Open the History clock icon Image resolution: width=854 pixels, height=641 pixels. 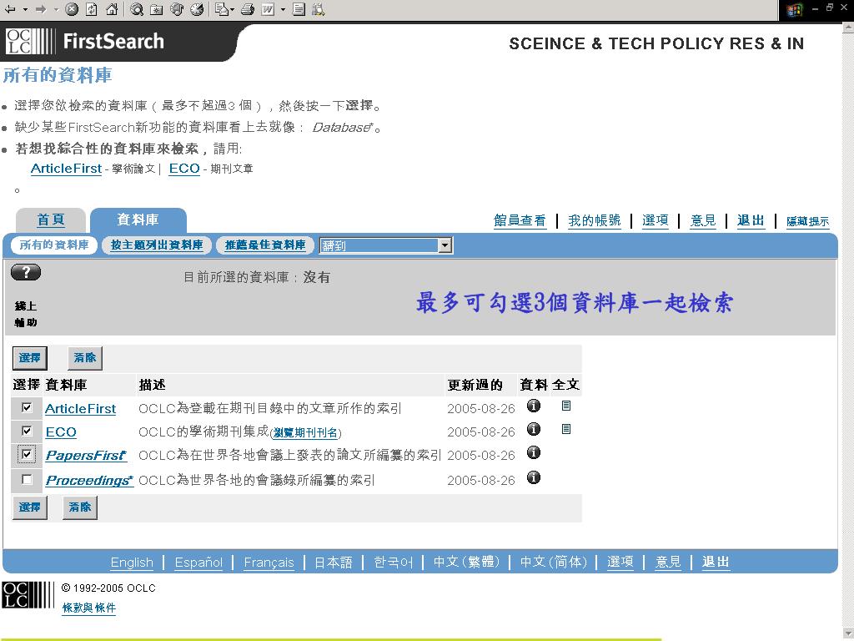pyautogui.click(x=197, y=9)
